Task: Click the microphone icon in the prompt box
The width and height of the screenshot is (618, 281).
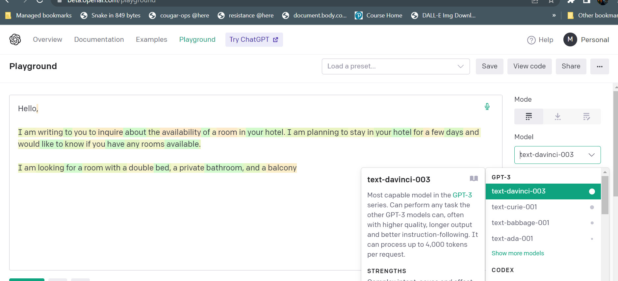Action: click(487, 106)
